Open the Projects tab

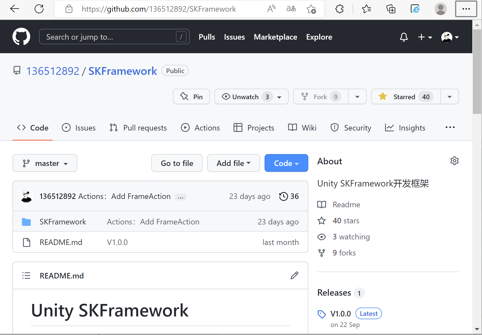tap(254, 128)
